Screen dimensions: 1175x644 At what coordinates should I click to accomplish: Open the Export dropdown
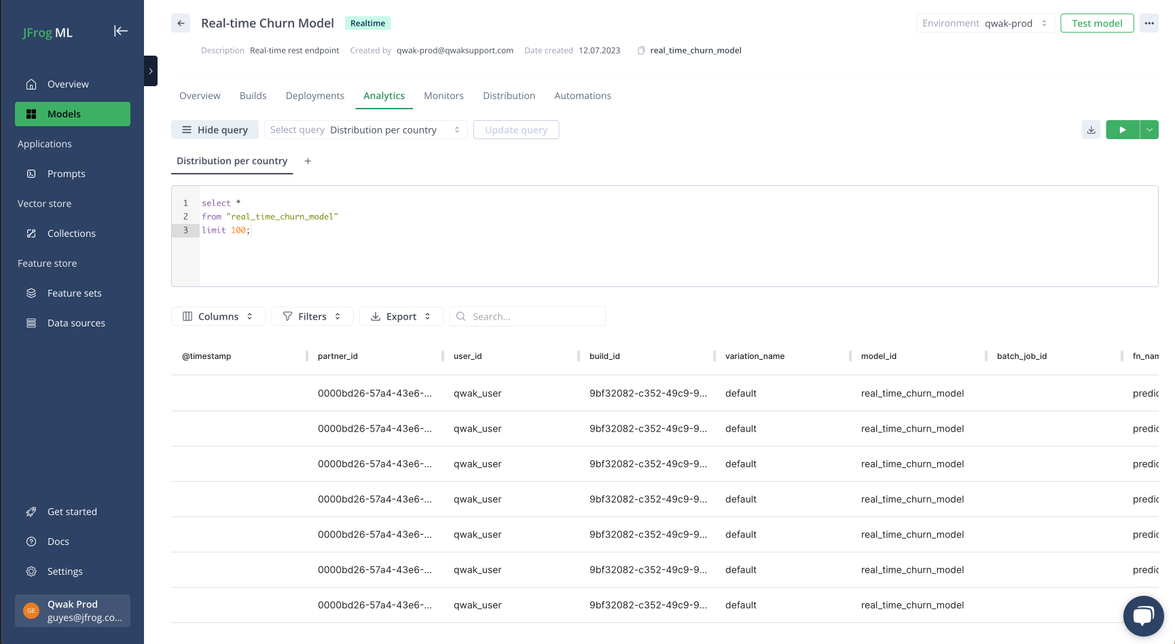tap(401, 316)
